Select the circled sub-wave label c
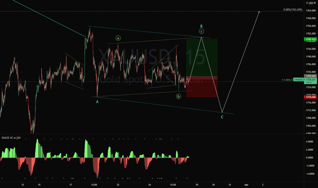318x188 pixels. point(201,31)
